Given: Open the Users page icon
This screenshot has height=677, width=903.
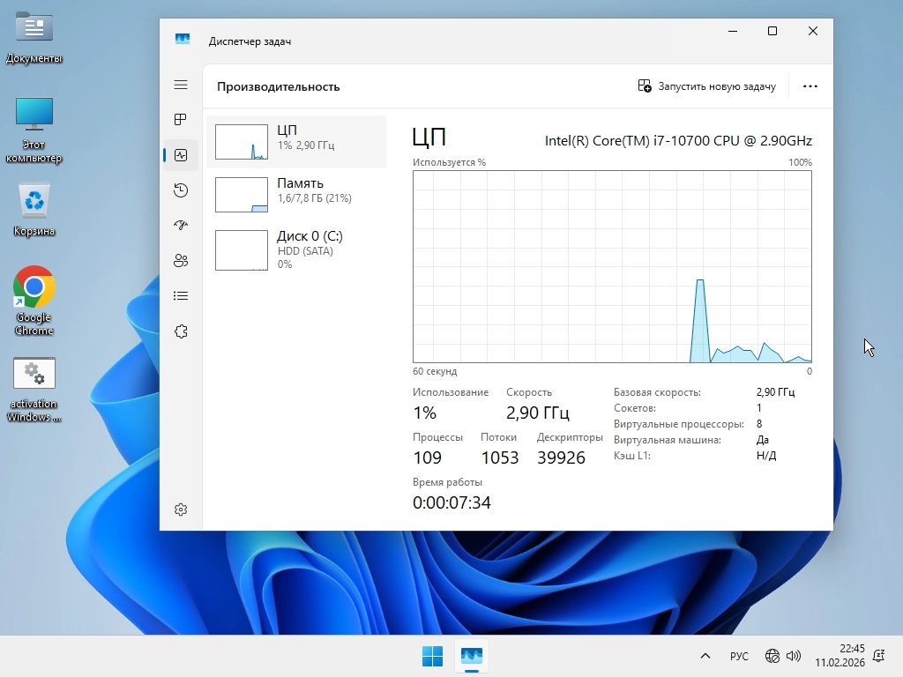Looking at the screenshot, I should [x=181, y=261].
